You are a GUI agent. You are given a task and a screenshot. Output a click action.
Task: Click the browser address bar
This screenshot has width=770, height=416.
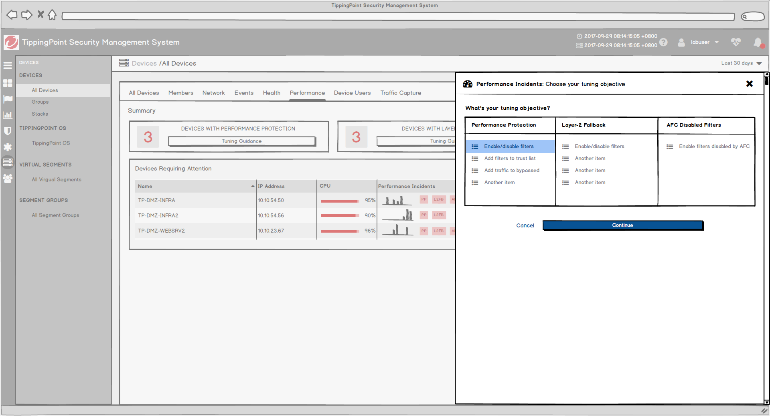pyautogui.click(x=398, y=16)
